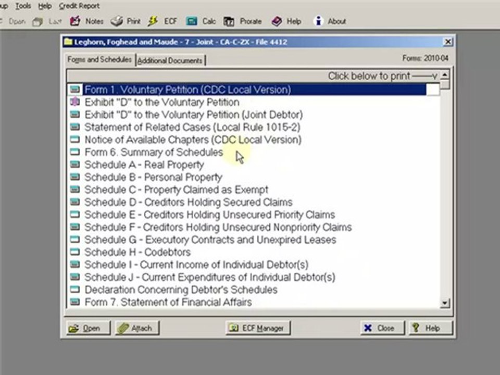Open the Help menu in menu bar
The image size is (500, 375).
[x=45, y=6]
